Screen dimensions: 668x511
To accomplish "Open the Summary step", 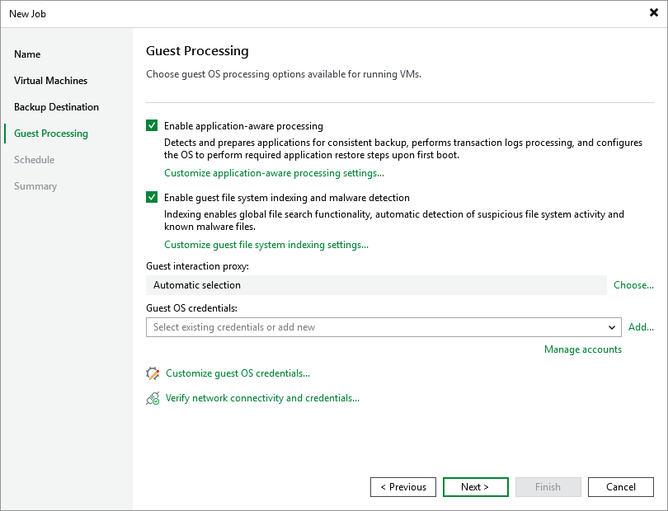I will click(35, 185).
